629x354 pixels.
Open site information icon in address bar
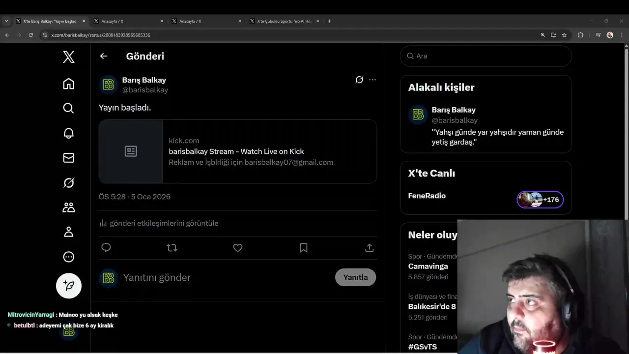[x=44, y=35]
